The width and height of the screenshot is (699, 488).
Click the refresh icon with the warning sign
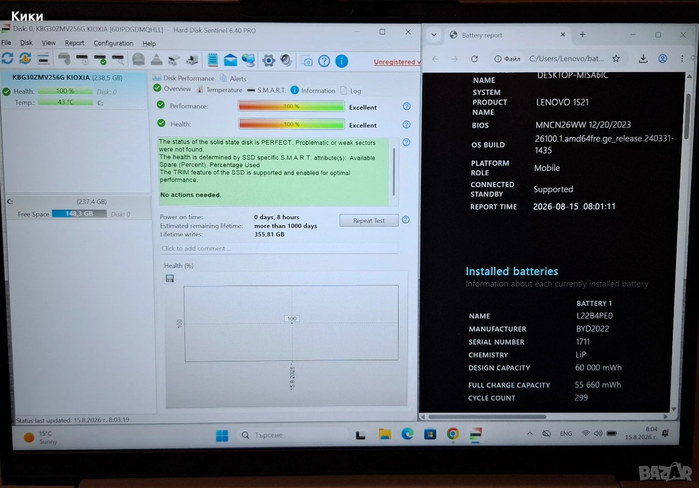pyautogui.click(x=25, y=59)
